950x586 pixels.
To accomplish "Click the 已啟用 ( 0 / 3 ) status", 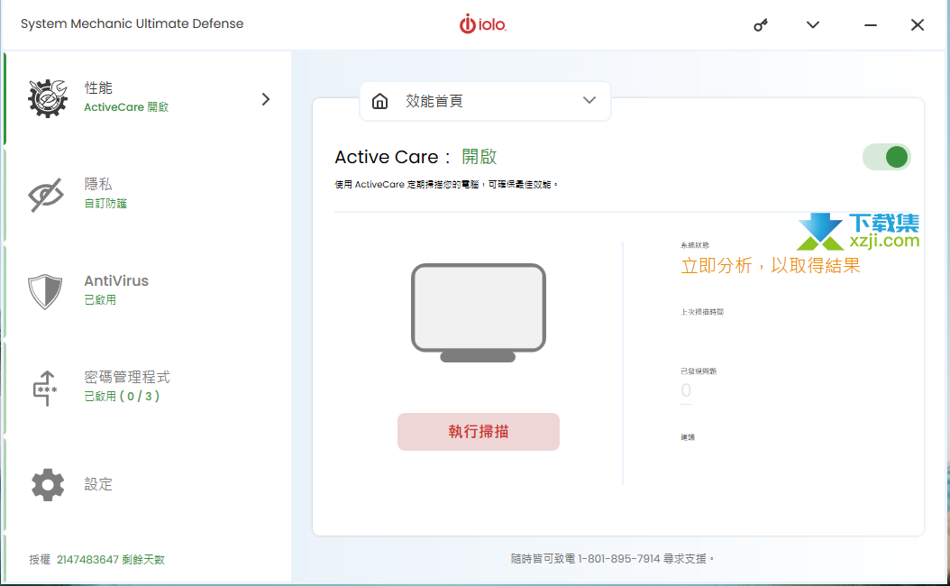I will (122, 397).
